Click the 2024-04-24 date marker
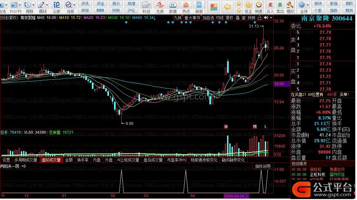 pyautogui.click(x=237, y=197)
